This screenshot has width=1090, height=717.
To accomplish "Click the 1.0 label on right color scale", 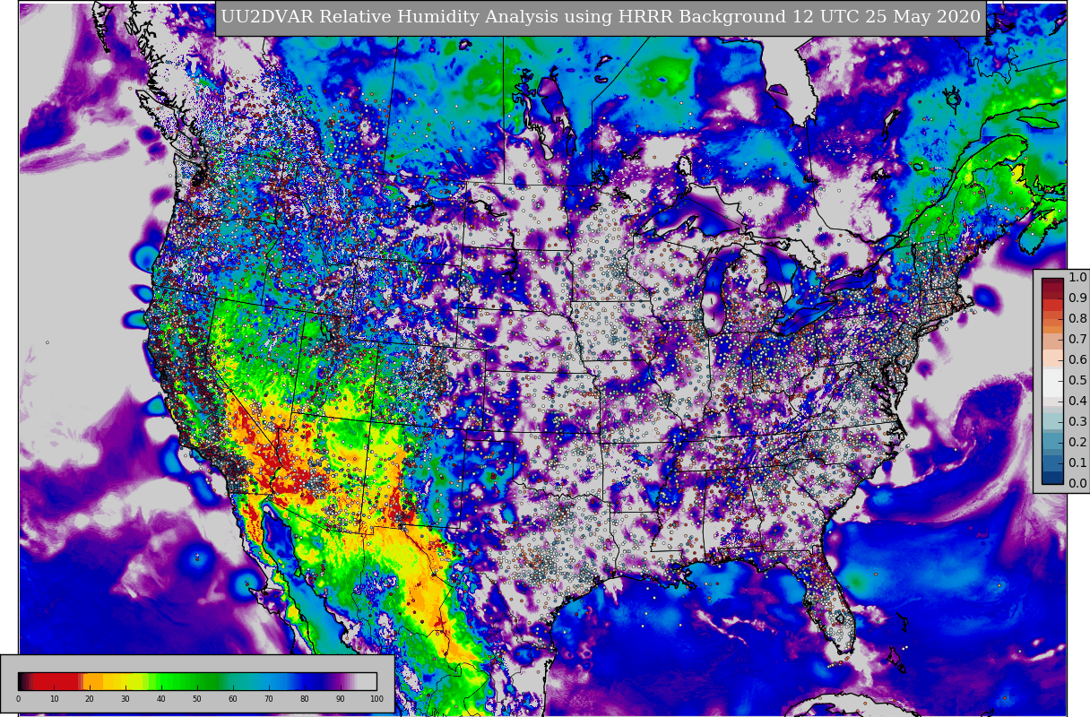I will tap(1077, 277).
